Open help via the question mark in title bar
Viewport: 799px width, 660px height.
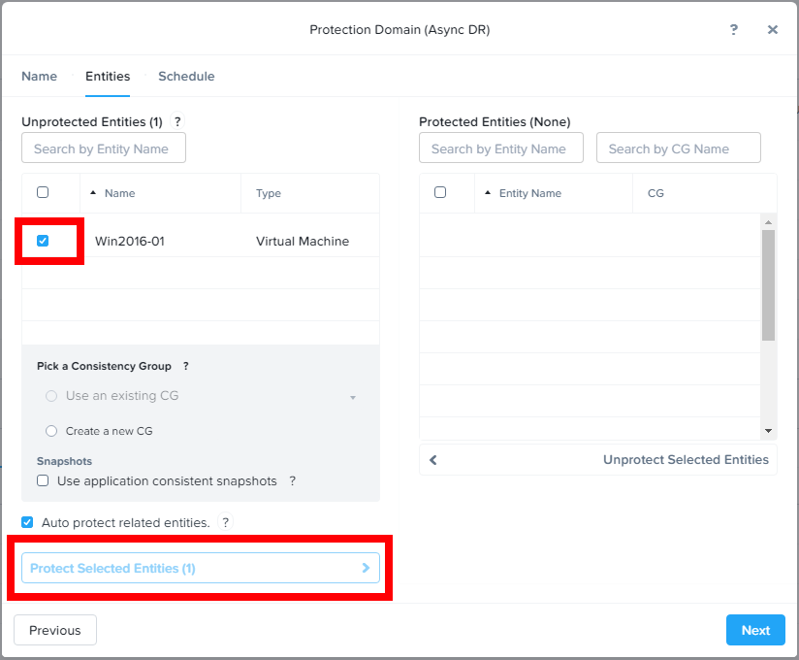734,29
